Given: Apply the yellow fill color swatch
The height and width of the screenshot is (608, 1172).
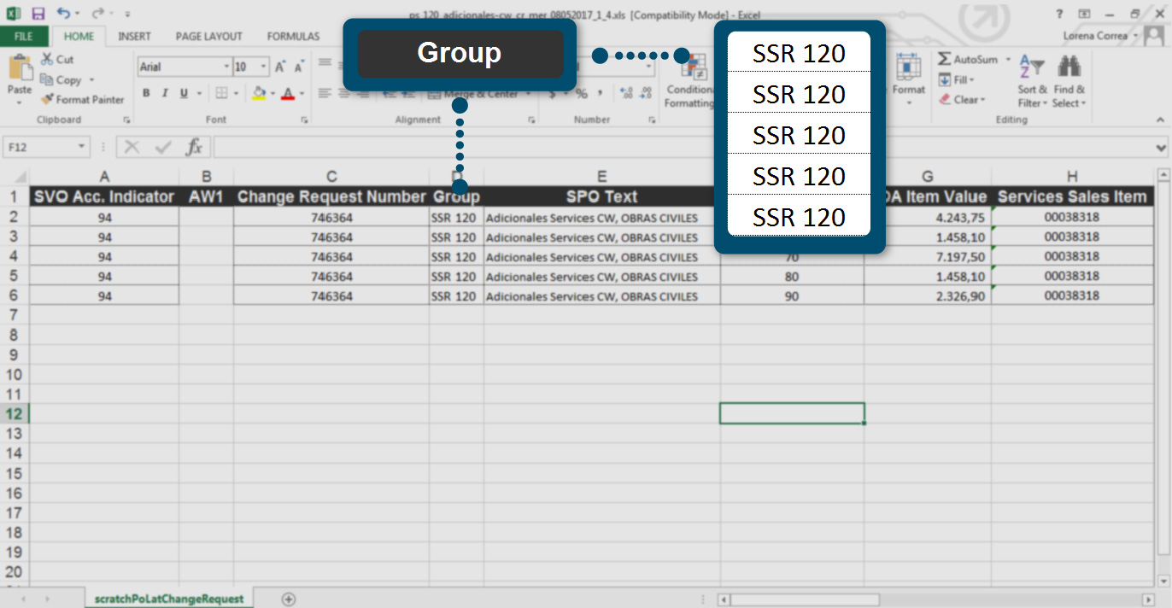Looking at the screenshot, I should point(259,94).
